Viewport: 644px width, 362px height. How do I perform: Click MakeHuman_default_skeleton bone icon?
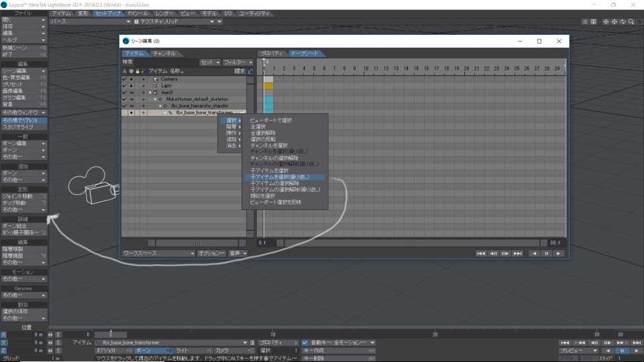tap(160, 99)
